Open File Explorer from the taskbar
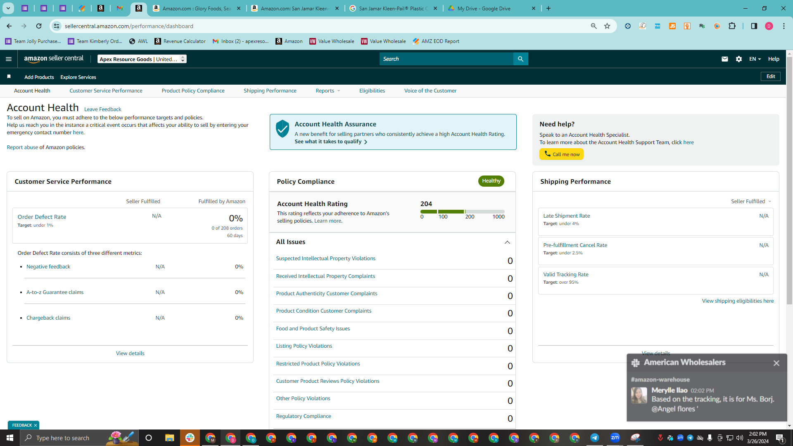The height and width of the screenshot is (446, 793). 169,438
